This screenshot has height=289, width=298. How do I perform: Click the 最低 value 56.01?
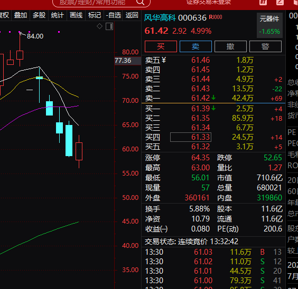200,178
